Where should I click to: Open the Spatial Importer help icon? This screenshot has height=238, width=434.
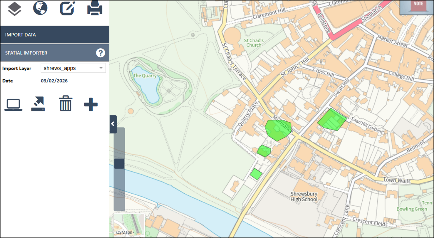[x=100, y=53]
